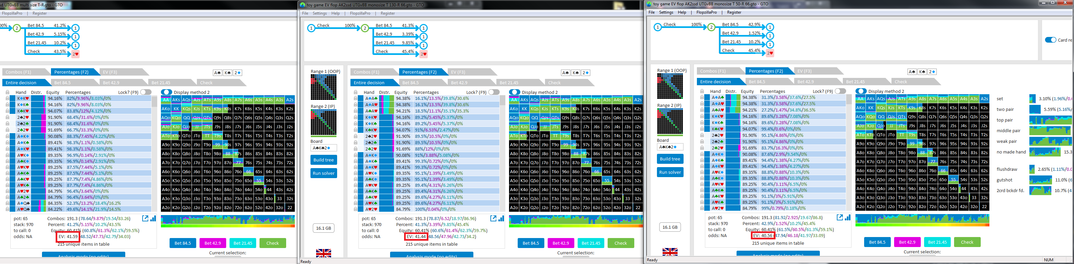Show bar chart in T 50-R 66 window

tap(847, 217)
